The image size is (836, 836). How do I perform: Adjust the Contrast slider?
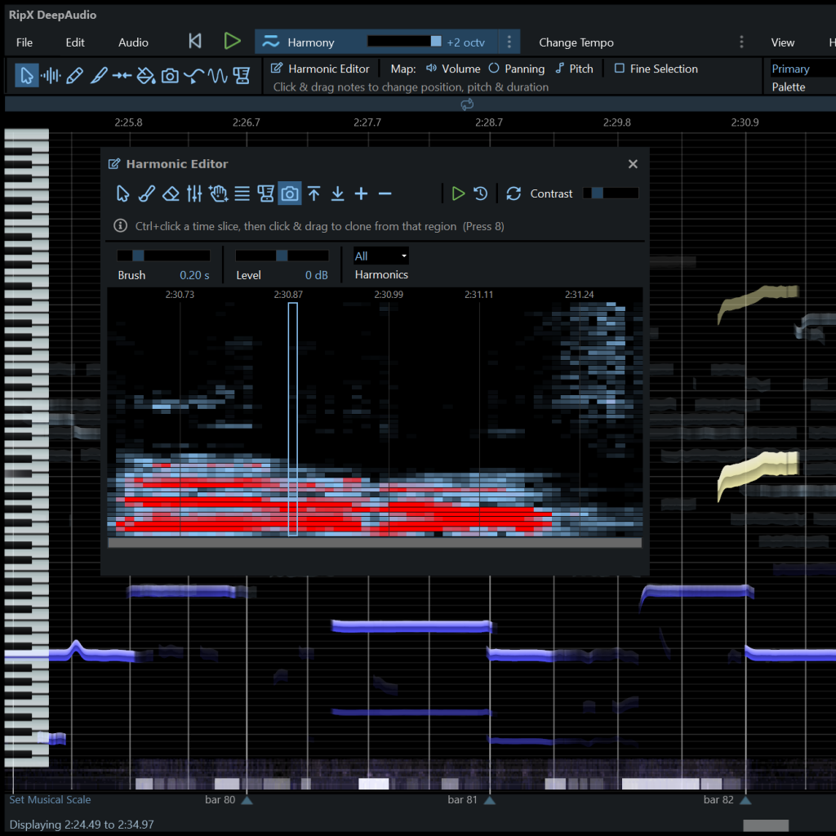point(611,193)
